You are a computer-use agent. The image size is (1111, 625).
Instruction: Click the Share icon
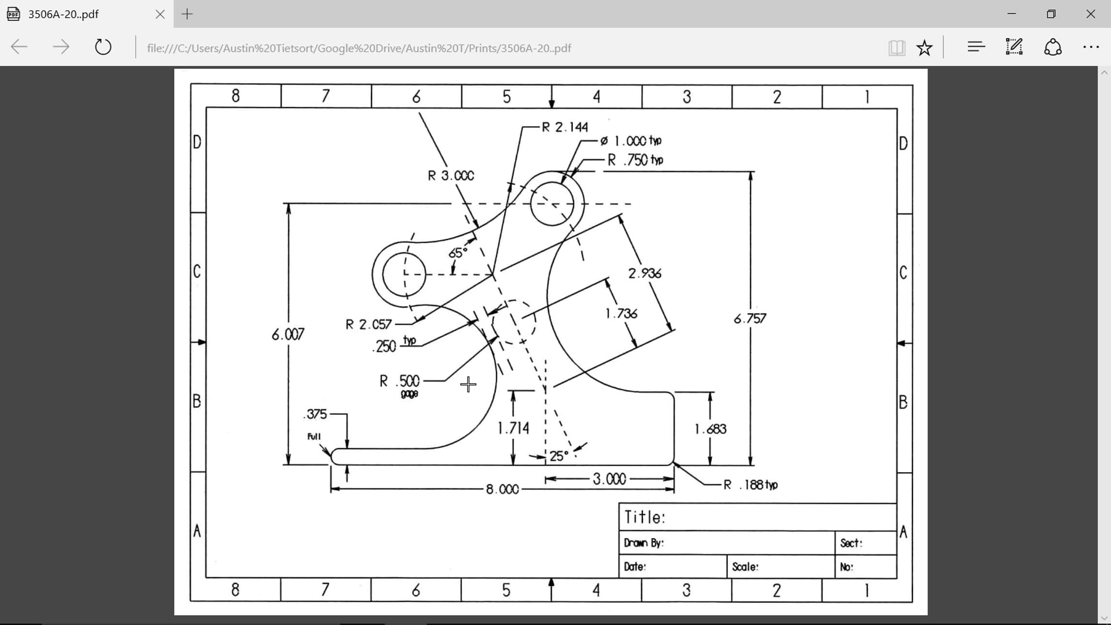1053,47
